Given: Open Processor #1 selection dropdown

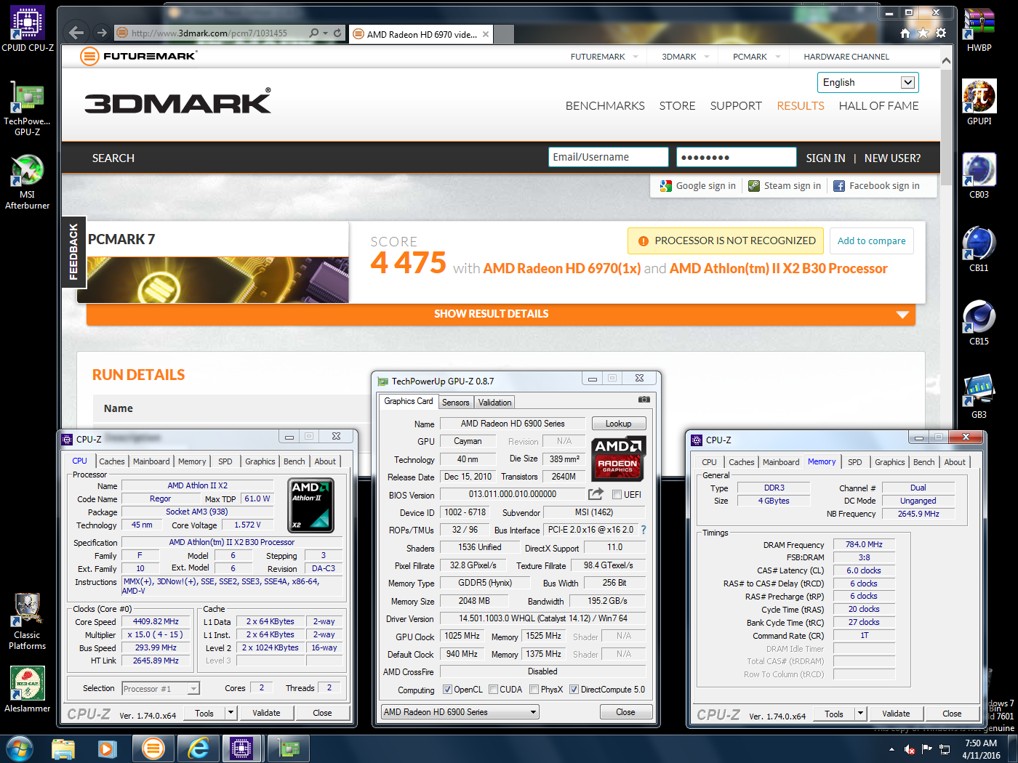Looking at the screenshot, I should coord(161,688).
